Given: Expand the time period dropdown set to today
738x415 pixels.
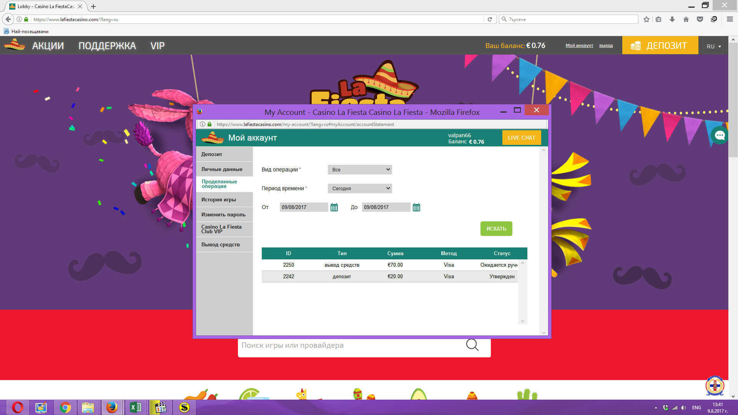Looking at the screenshot, I should 360,188.
